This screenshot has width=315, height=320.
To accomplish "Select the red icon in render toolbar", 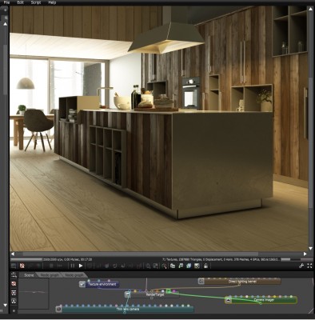I will (x=22, y=266).
